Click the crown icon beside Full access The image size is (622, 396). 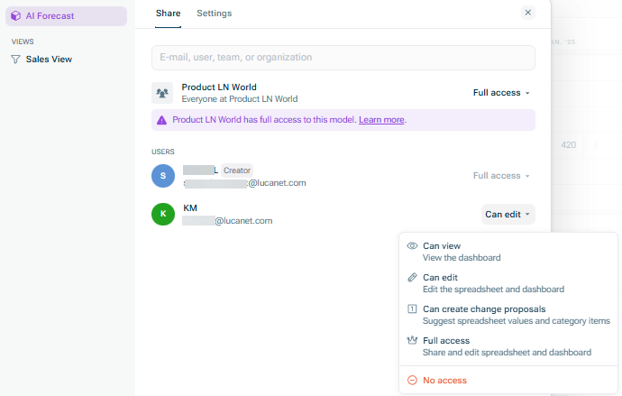click(412, 340)
